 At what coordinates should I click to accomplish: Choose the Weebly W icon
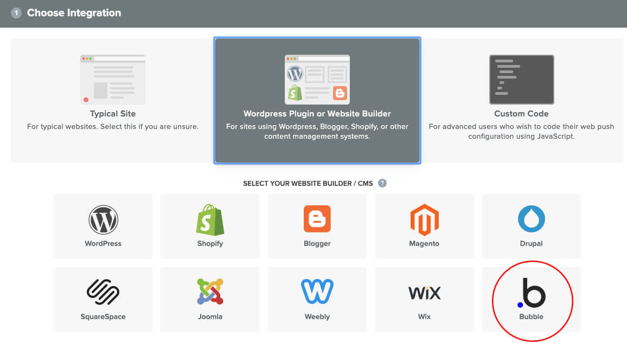(x=317, y=291)
